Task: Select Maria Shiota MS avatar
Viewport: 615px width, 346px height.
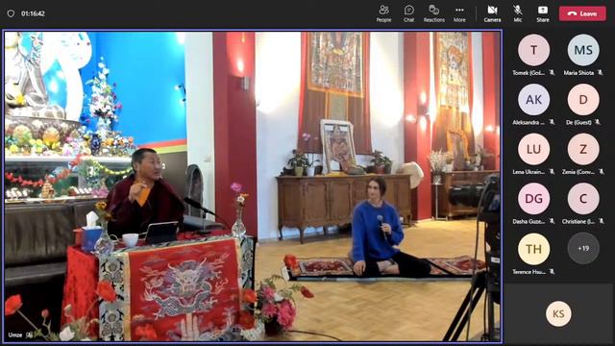Action: pos(583,50)
